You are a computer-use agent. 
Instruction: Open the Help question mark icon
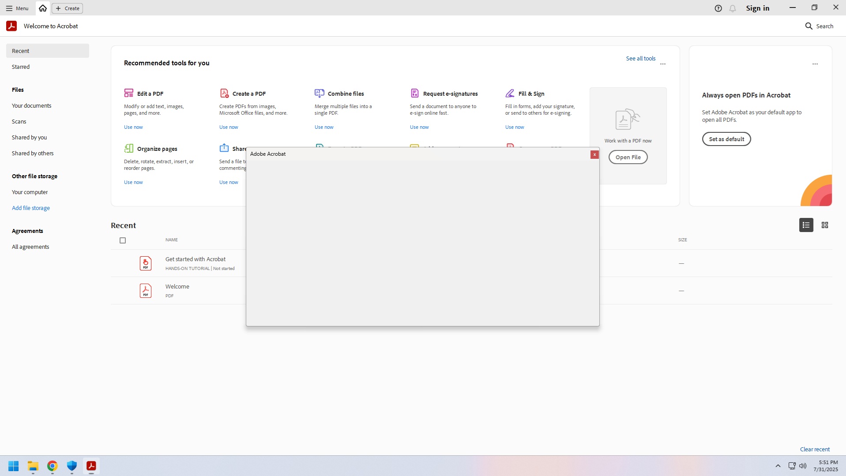click(x=718, y=8)
